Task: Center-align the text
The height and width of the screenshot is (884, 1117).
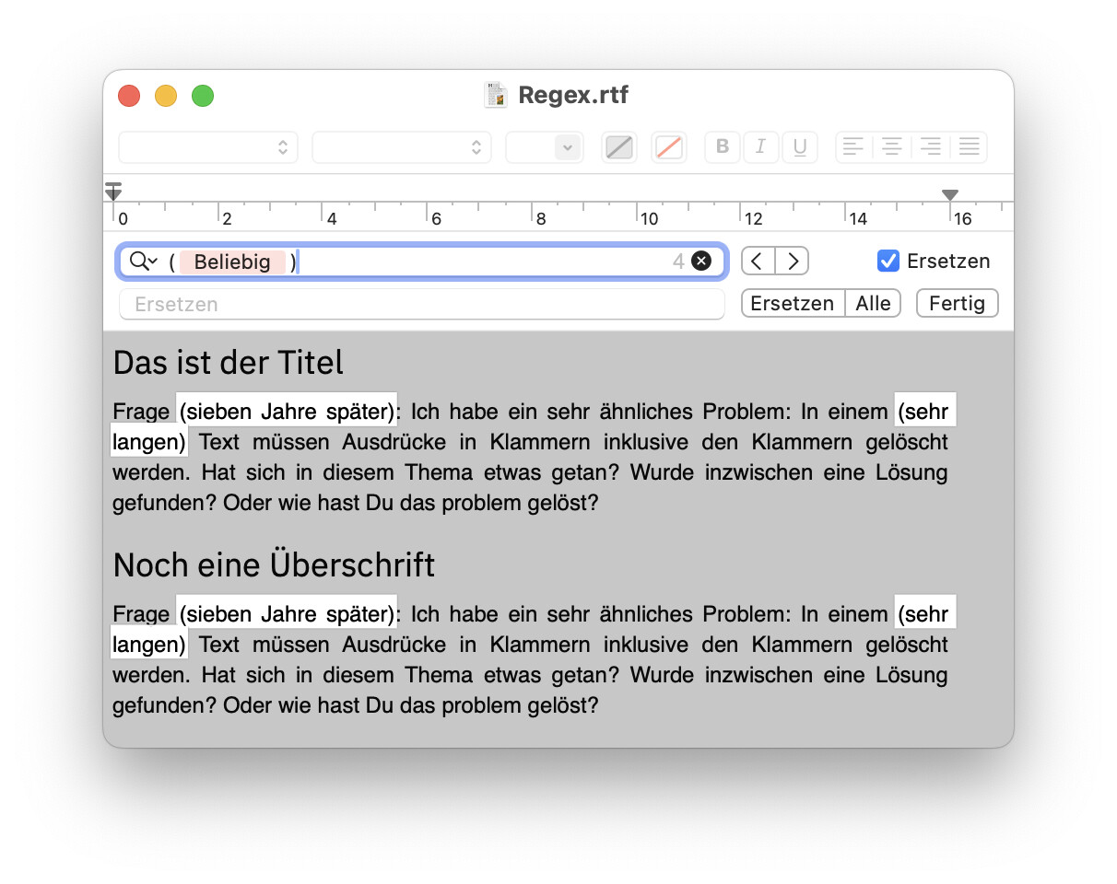Action: coord(892,147)
